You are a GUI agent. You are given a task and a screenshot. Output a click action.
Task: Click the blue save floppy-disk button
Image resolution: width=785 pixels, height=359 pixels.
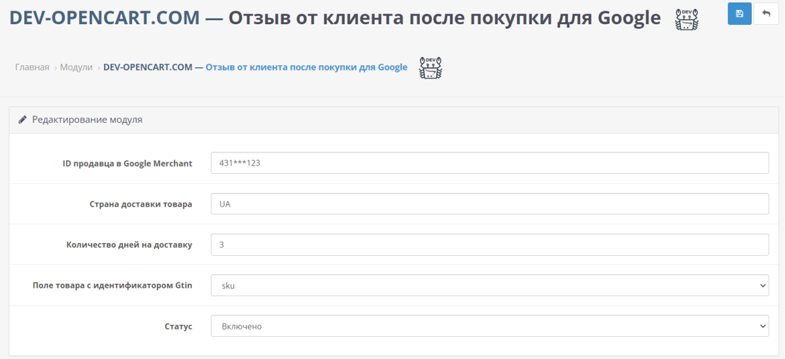click(x=739, y=14)
